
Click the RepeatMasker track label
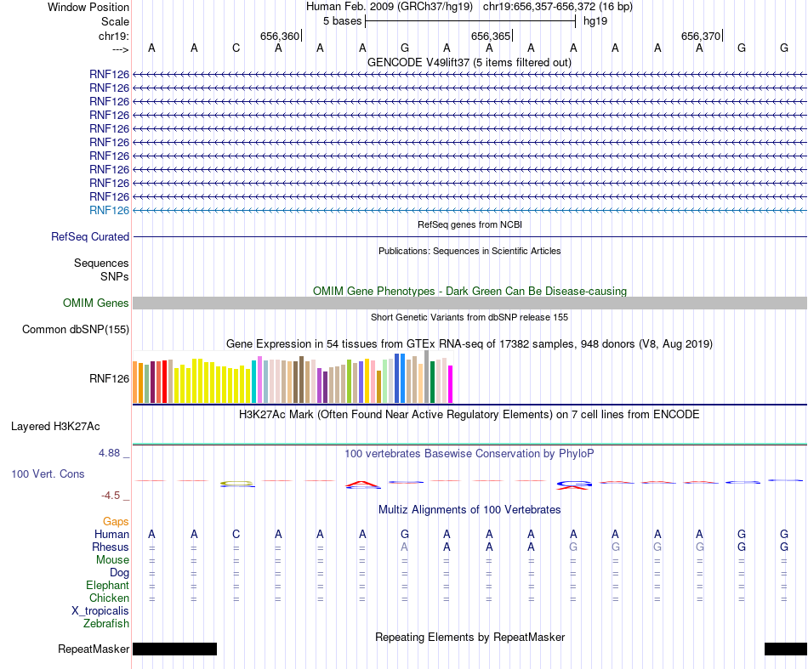(94, 649)
